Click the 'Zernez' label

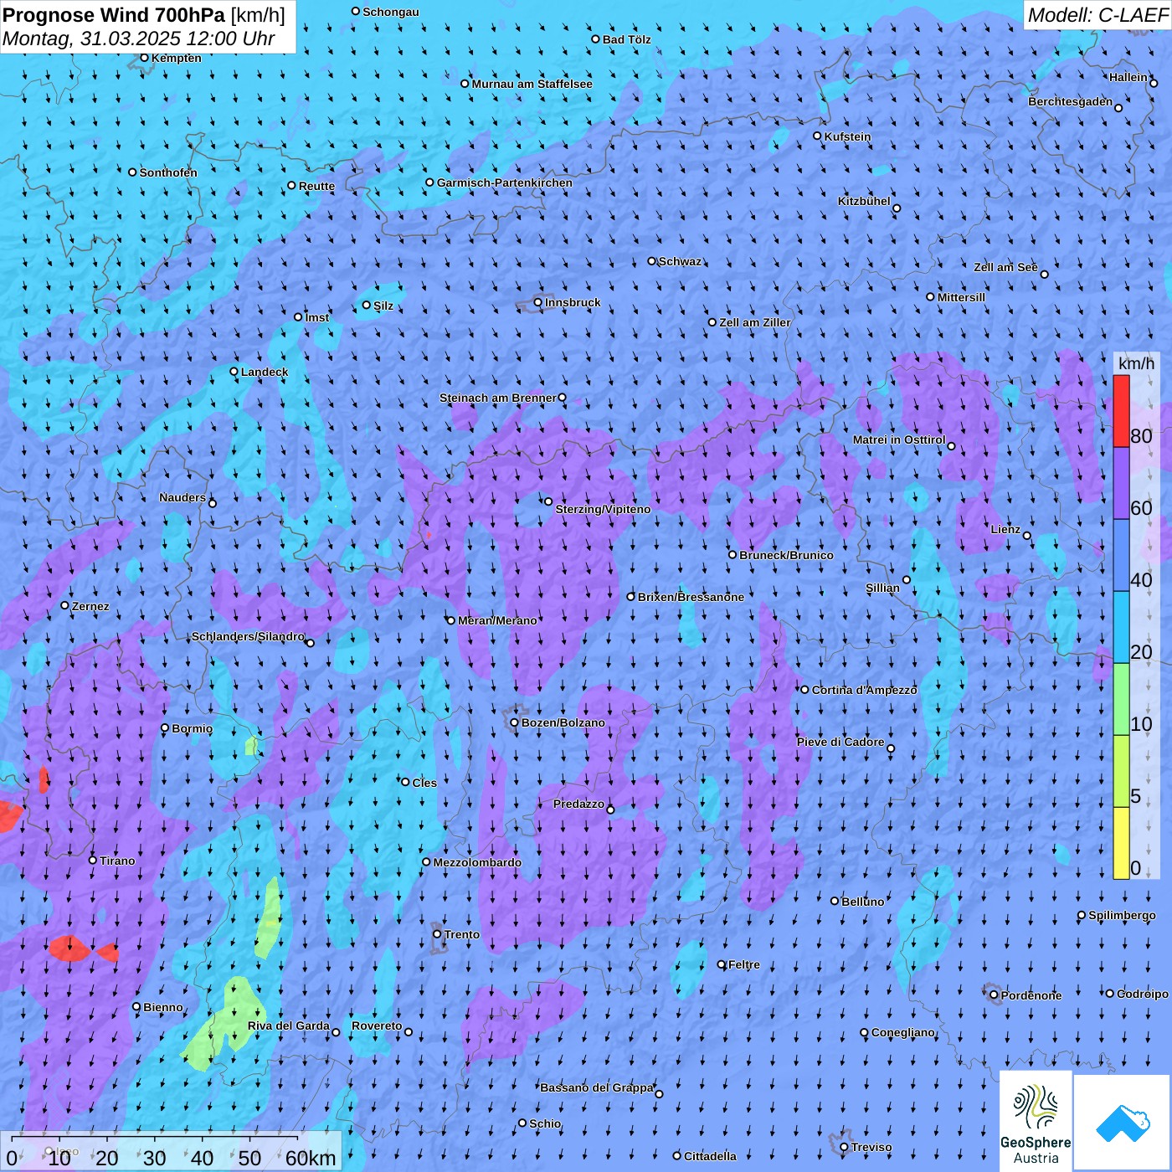[x=90, y=606]
